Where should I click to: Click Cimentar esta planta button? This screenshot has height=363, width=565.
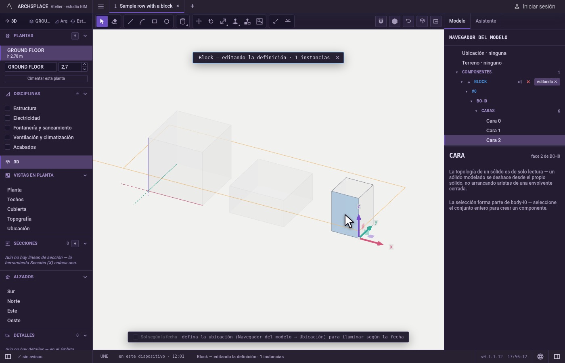(x=46, y=79)
